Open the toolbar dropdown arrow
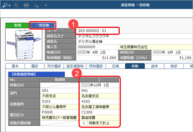 [x=46, y=5]
